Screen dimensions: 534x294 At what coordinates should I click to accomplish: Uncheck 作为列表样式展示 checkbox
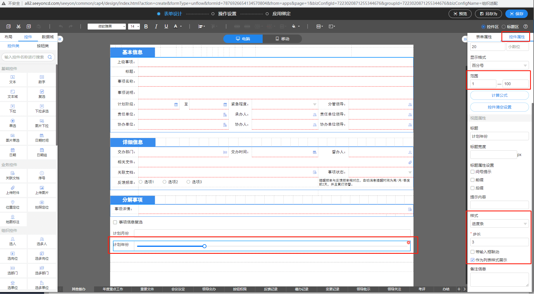point(472,260)
